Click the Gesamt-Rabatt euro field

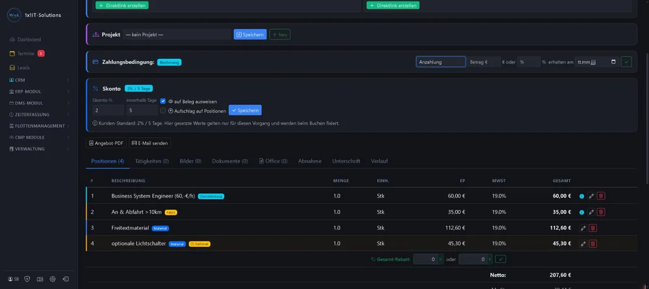coord(473,259)
